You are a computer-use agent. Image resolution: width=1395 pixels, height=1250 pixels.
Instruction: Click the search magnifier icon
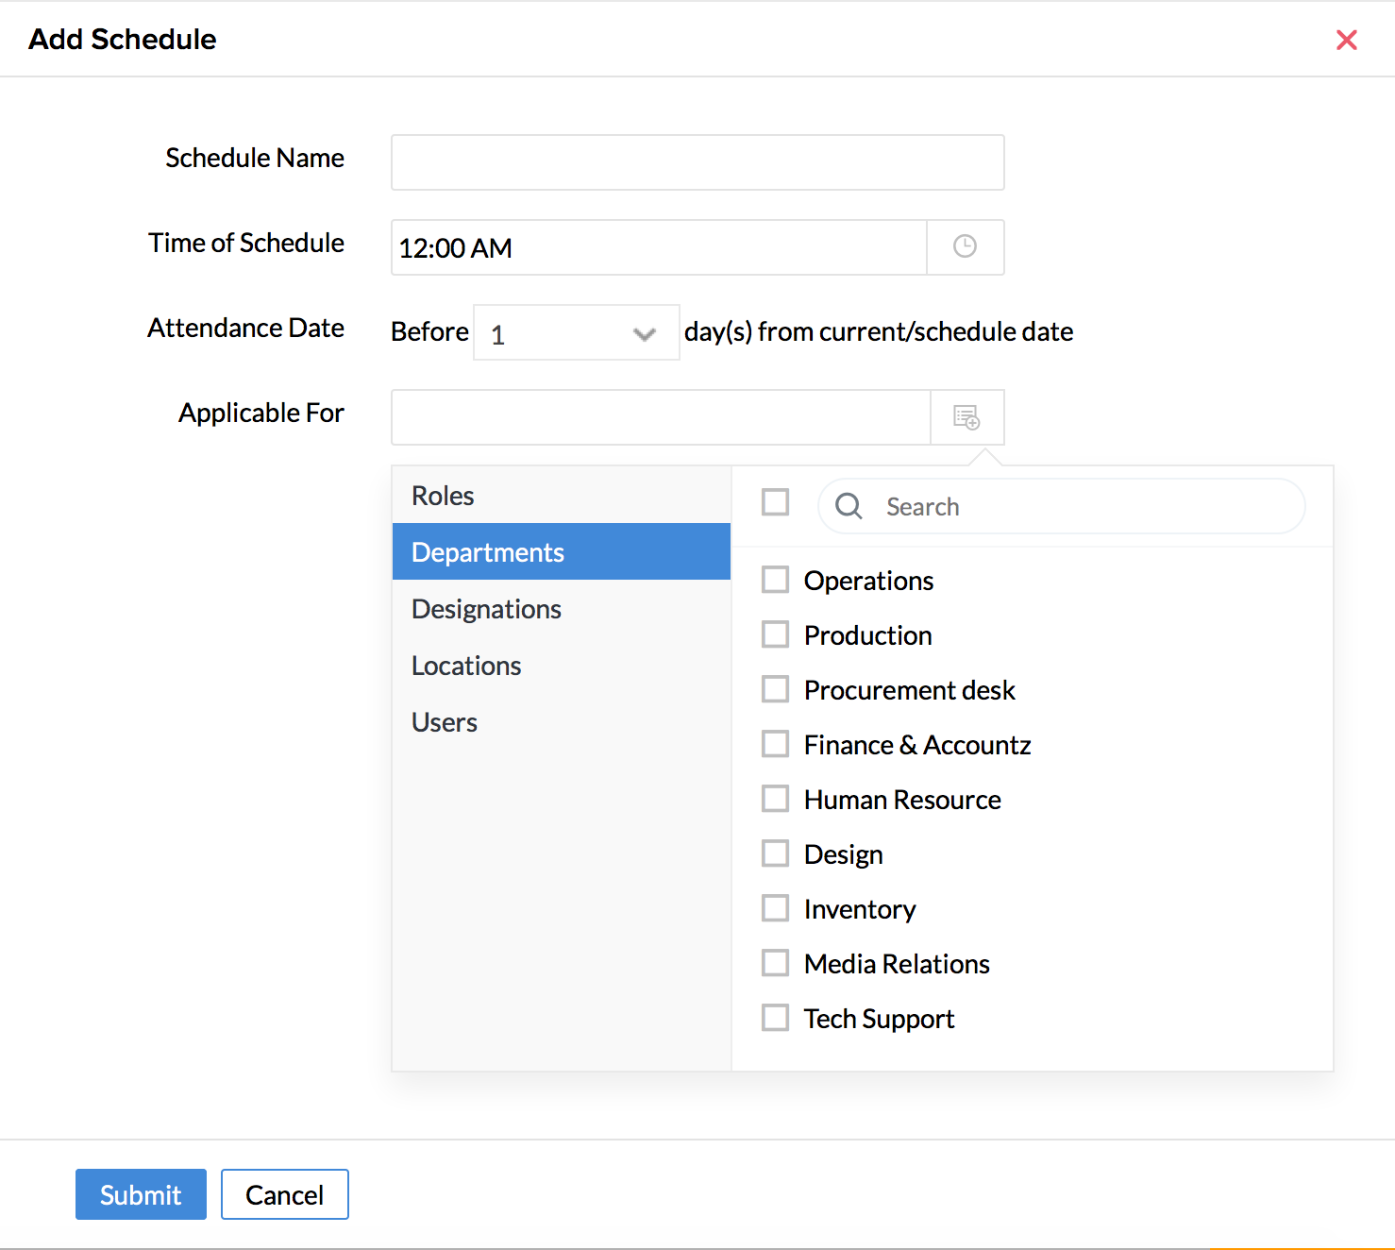[849, 507]
